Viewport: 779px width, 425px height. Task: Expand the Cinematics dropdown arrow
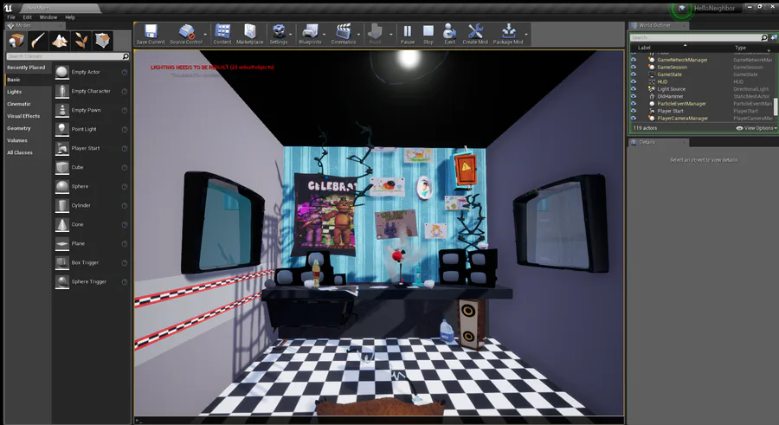[358, 35]
